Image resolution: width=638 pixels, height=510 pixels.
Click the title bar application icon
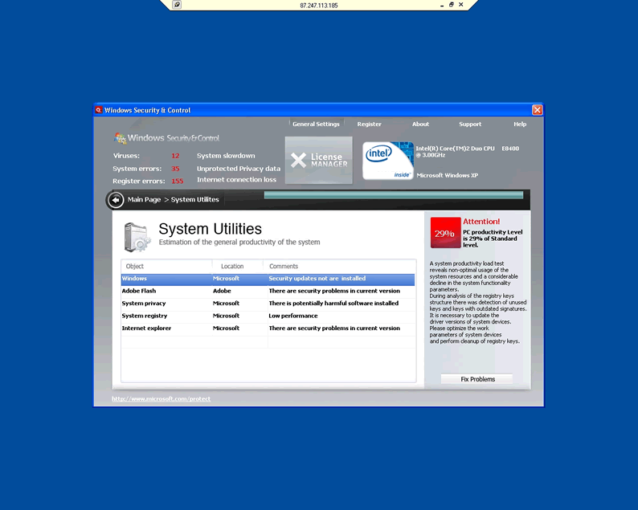99,110
